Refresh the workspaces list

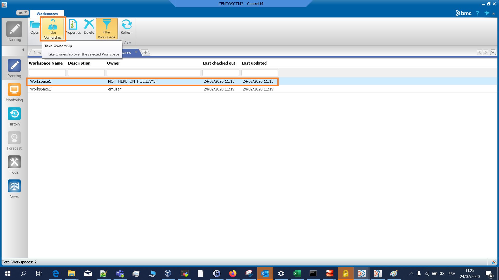(127, 27)
